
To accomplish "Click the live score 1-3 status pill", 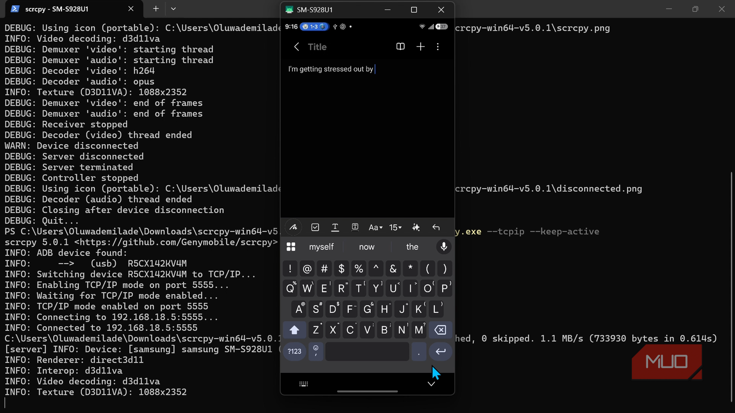I will pos(314,27).
